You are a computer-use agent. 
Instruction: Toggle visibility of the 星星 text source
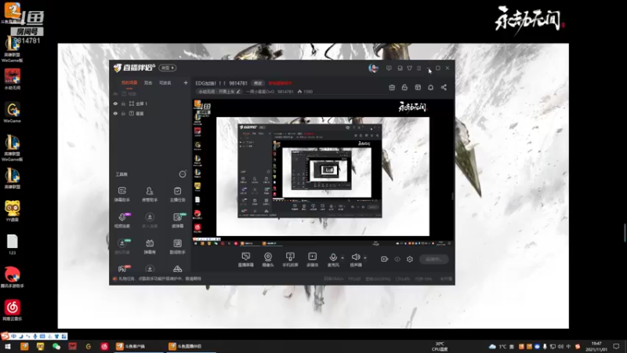115,114
